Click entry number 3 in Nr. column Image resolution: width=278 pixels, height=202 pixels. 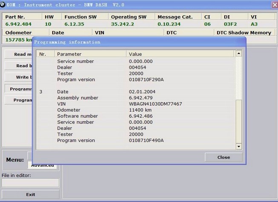41,92
